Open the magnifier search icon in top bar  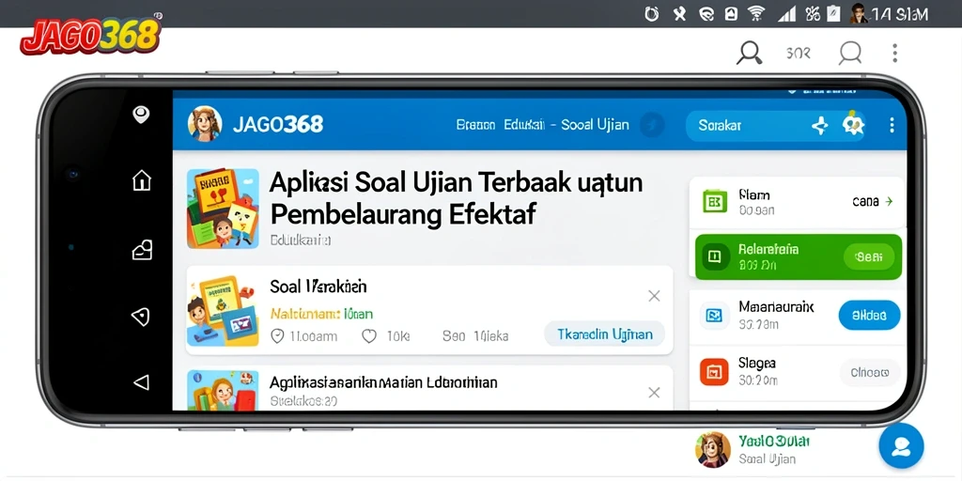(x=749, y=54)
